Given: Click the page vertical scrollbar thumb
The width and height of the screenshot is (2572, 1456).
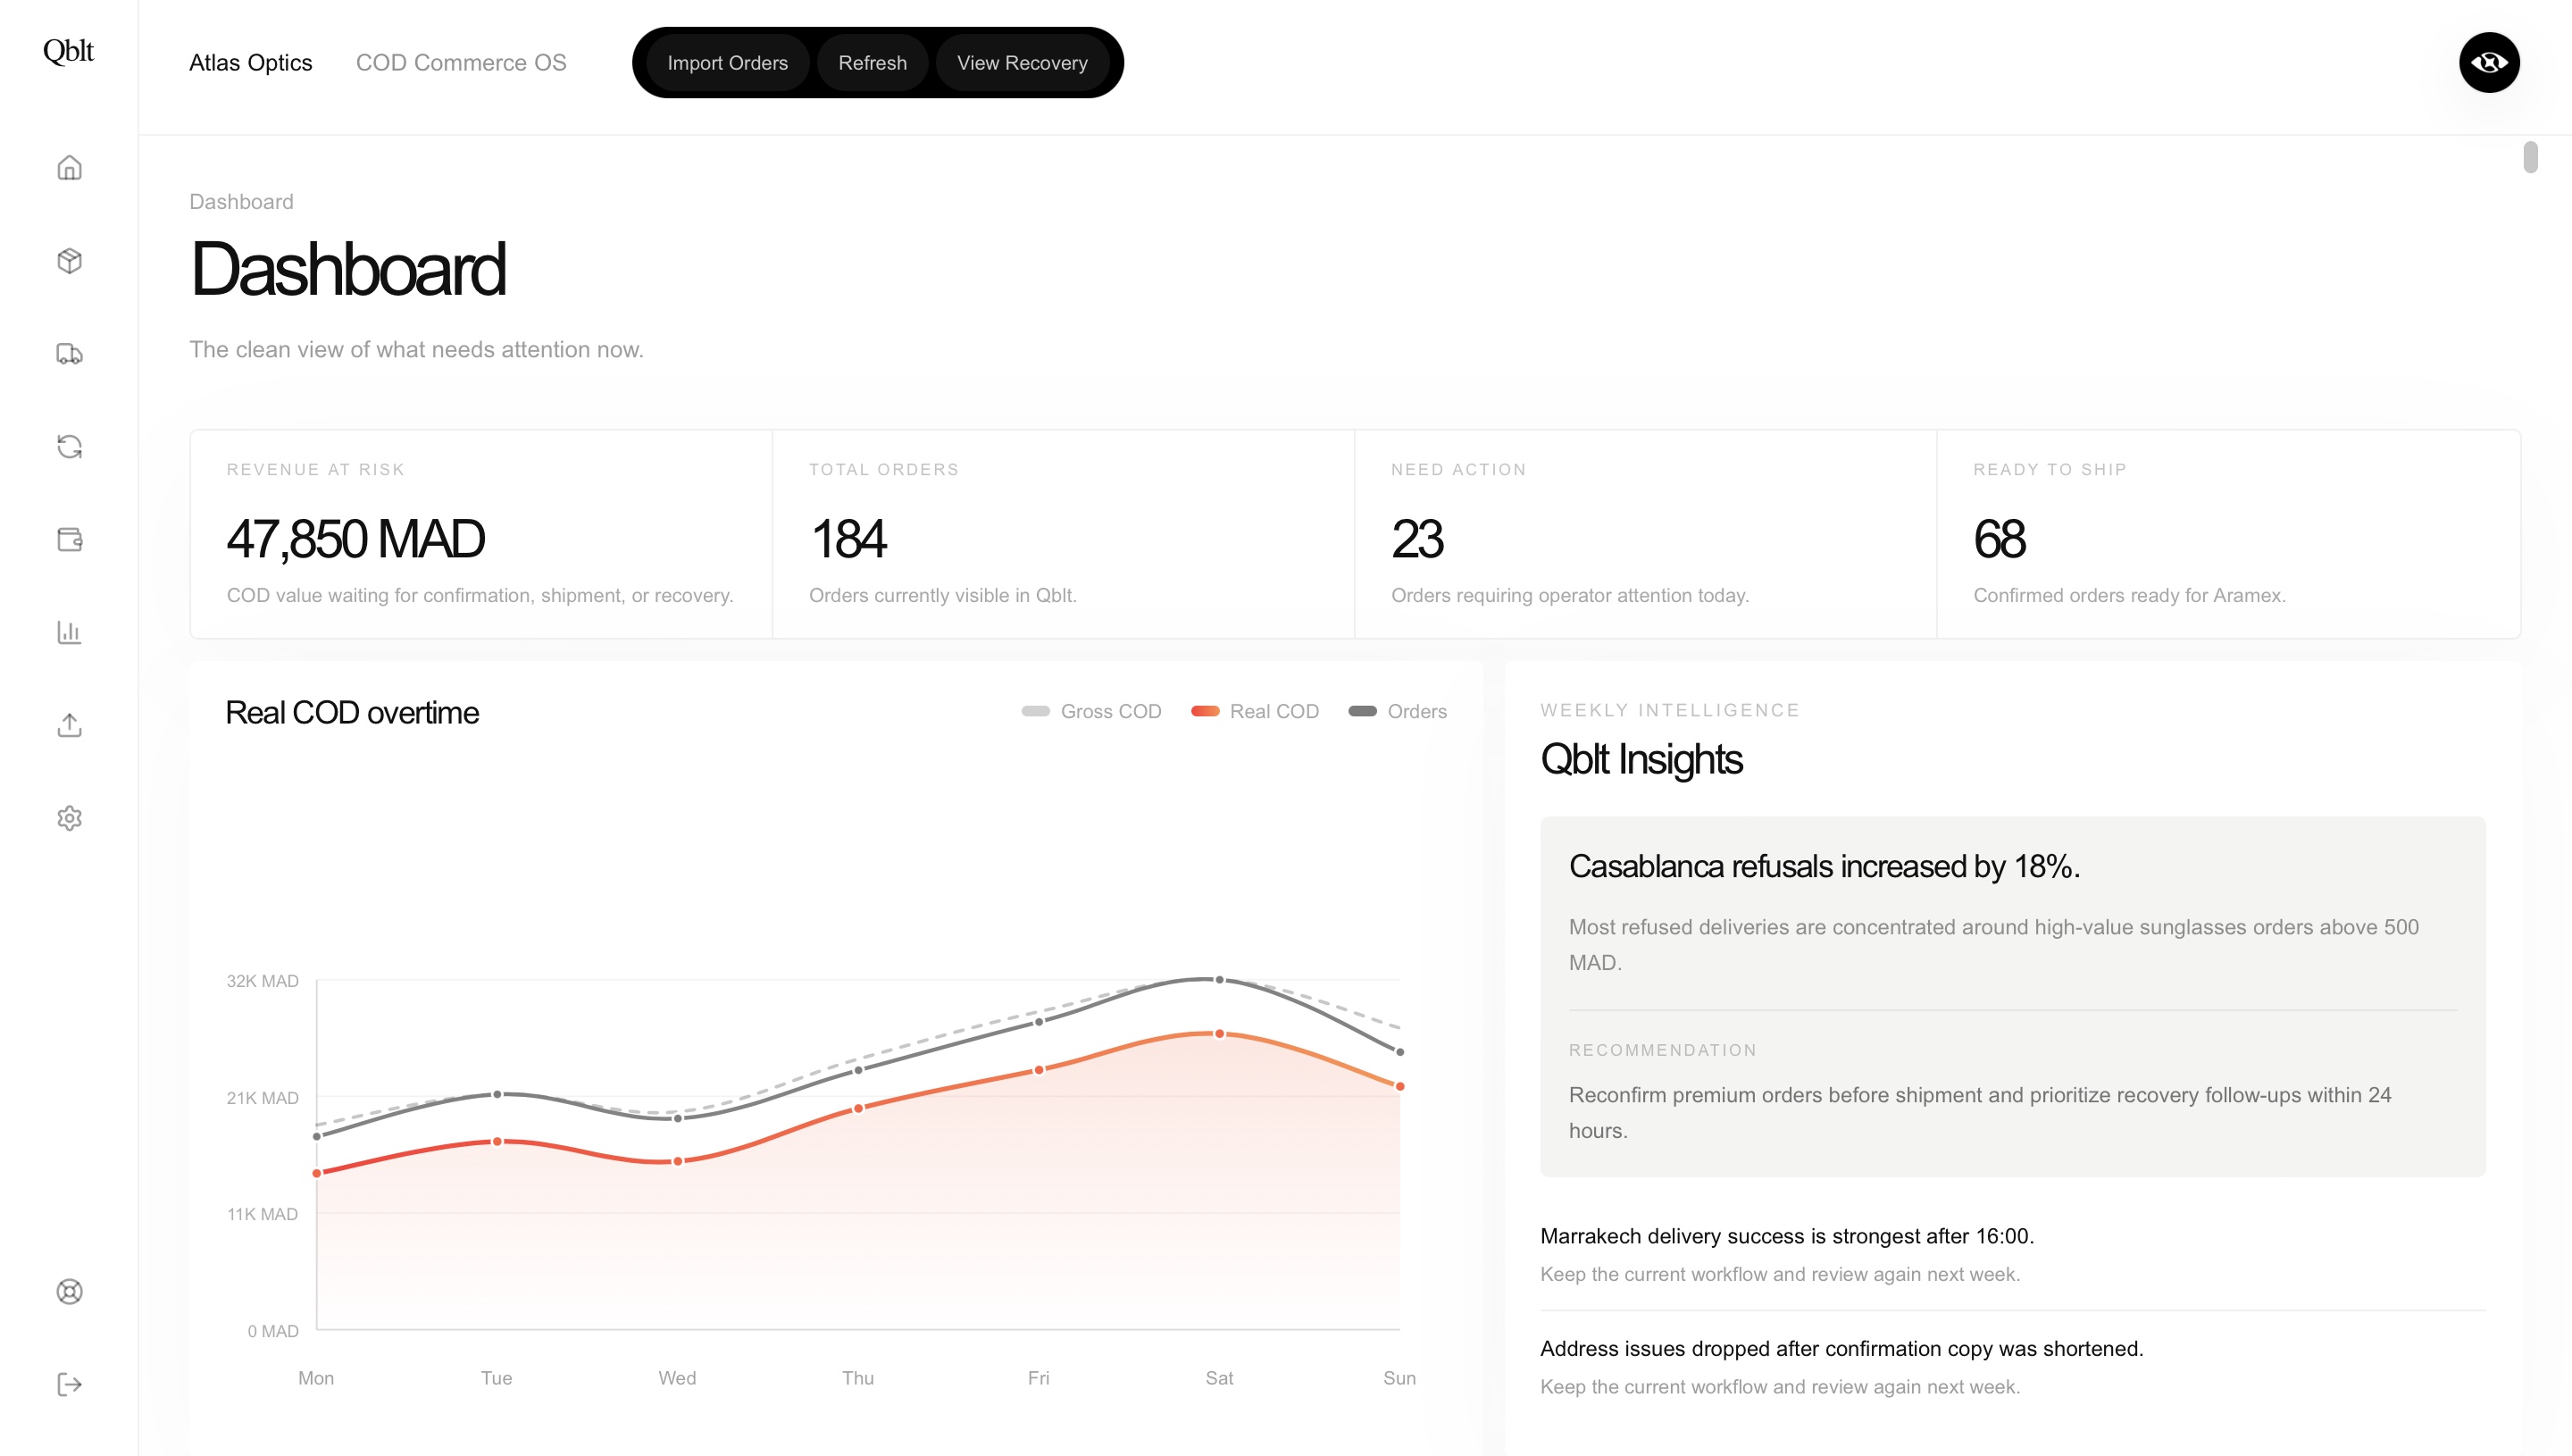Looking at the screenshot, I should click(x=2530, y=157).
